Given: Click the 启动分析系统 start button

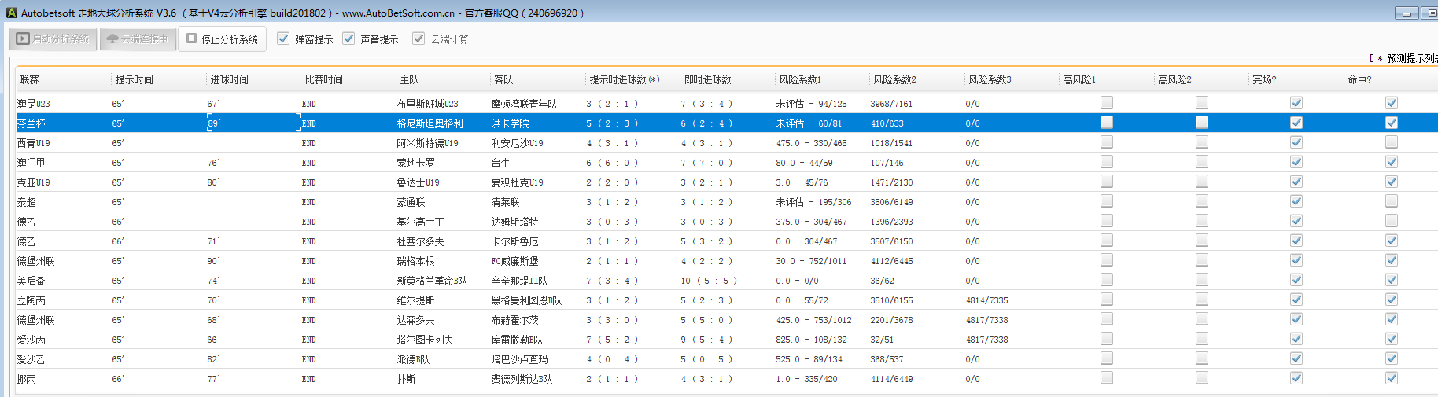Looking at the screenshot, I should click(x=53, y=39).
